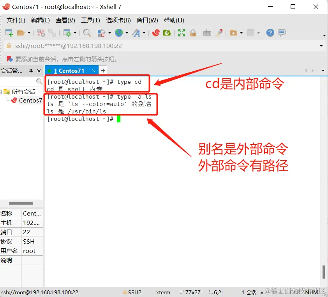Click the 1 会话 status bar entry

pyautogui.click(x=249, y=292)
